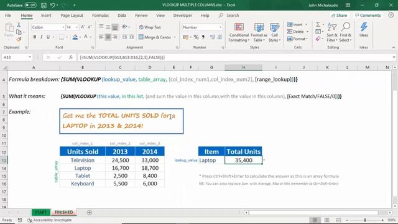Click the Insert Function fx icon
Image resolution: width=398 pixels, height=224 pixels.
pos(70,57)
